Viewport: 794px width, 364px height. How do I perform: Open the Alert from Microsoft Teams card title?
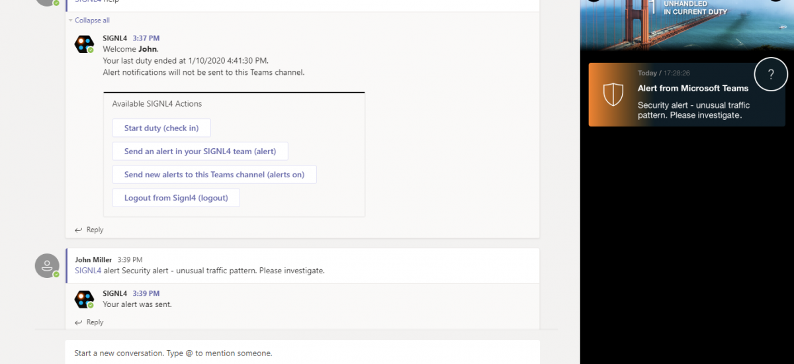693,88
